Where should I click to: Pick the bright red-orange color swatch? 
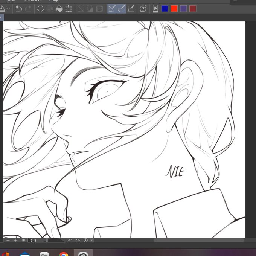point(174,9)
